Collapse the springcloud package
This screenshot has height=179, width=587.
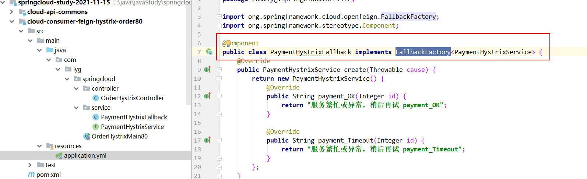[x=67, y=79]
